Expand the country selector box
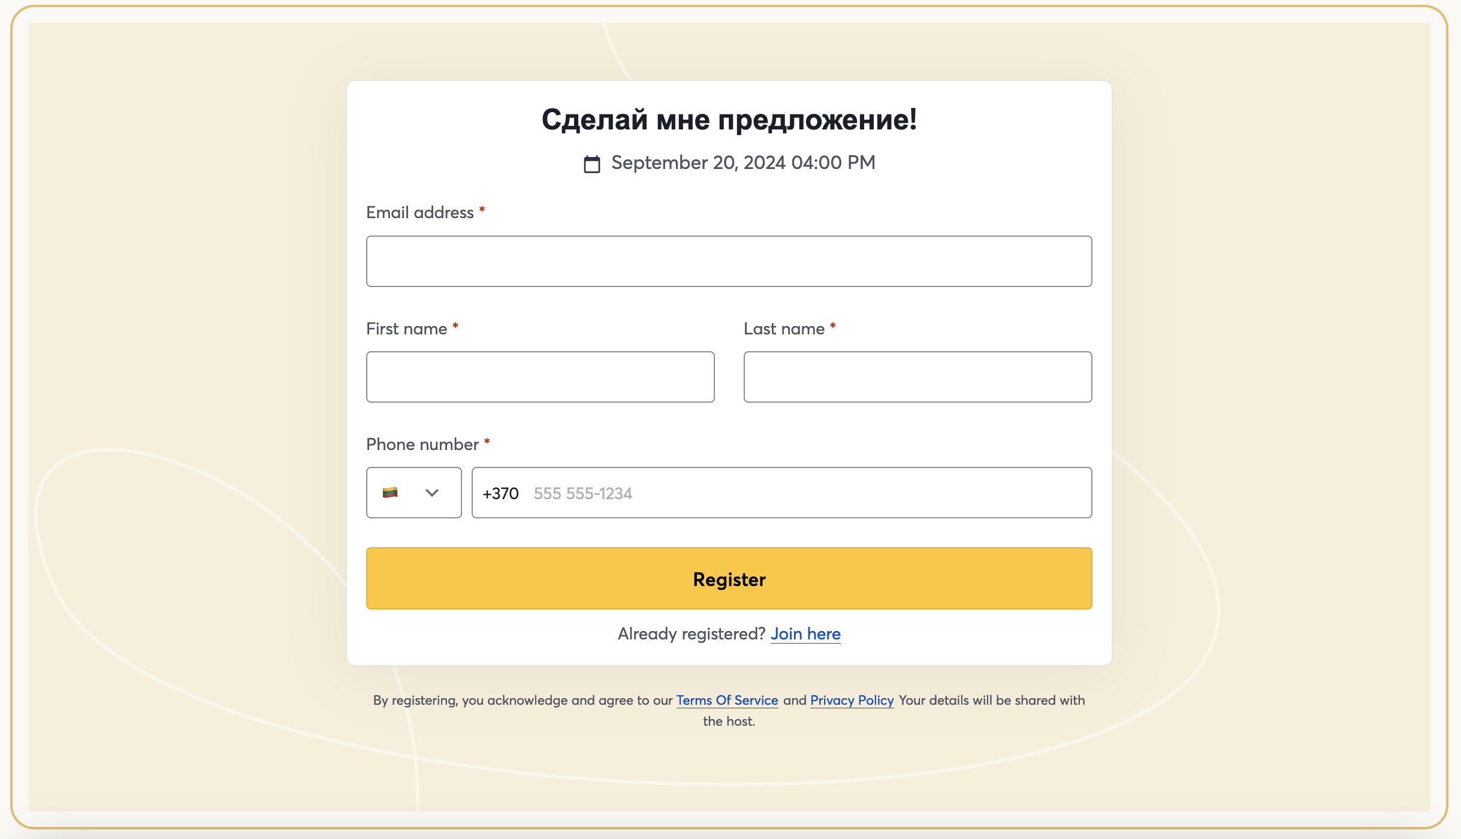This screenshot has width=1461, height=839. tap(414, 493)
